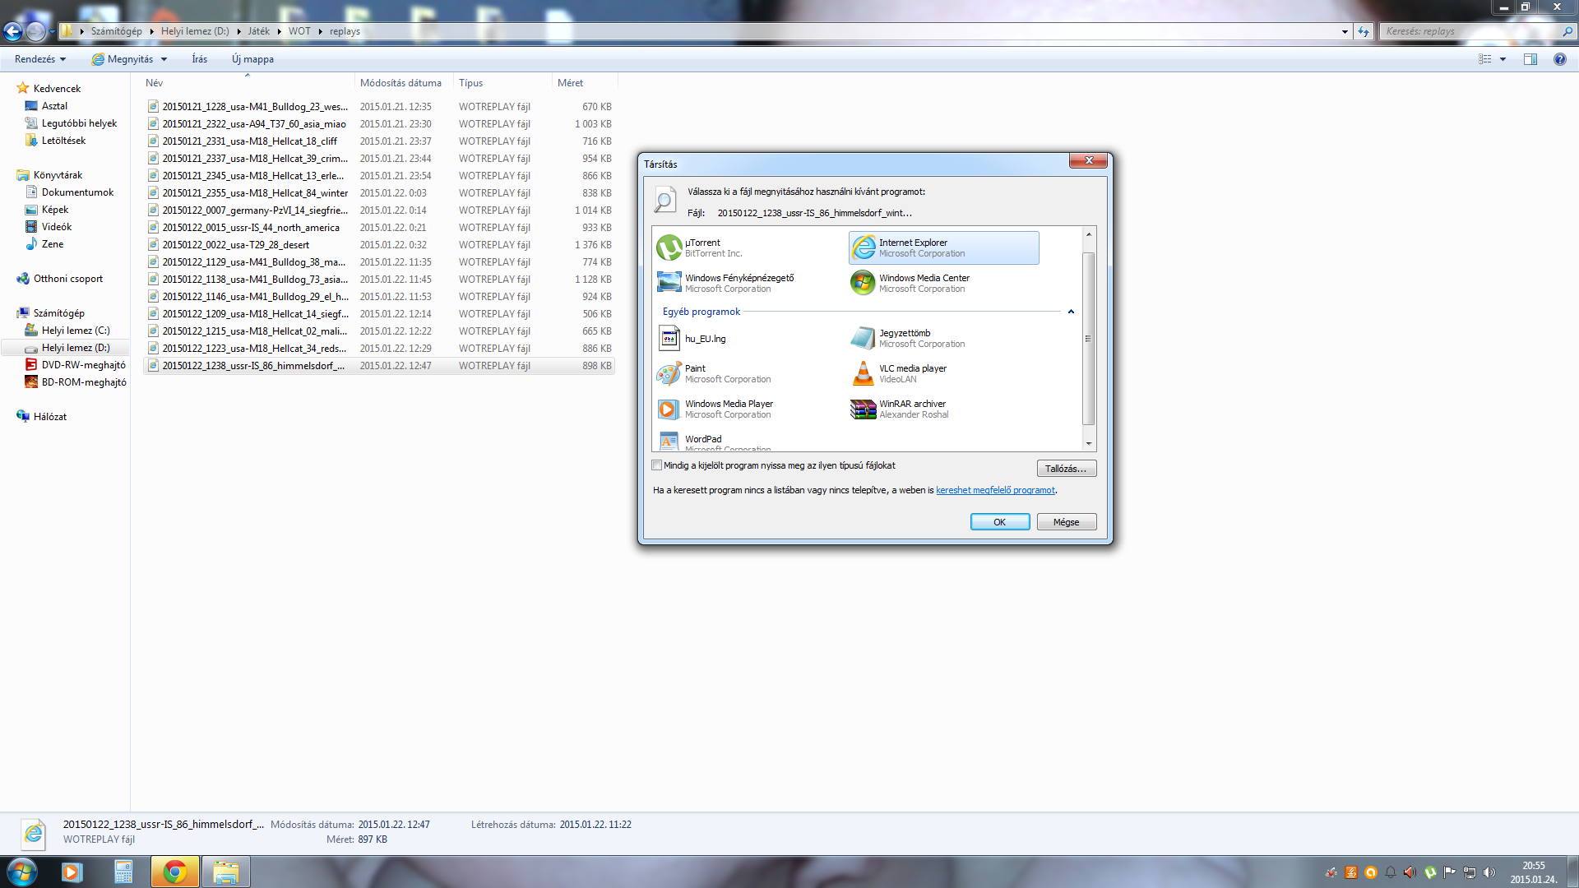Screen dimensions: 1579x888
Task: Choose VLC media player cone icon
Action: click(863, 373)
